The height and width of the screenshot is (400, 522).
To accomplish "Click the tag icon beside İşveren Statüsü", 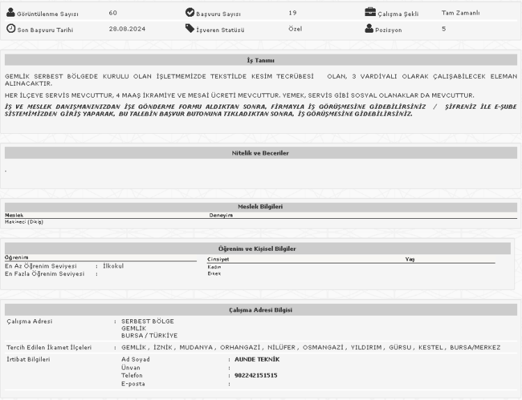I will (x=190, y=29).
